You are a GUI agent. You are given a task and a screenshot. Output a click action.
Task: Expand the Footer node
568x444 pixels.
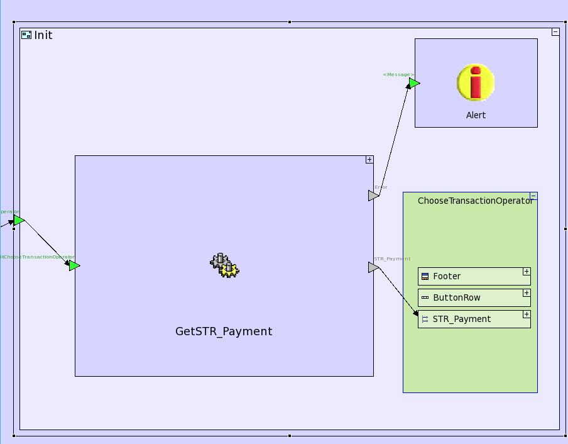527,272
